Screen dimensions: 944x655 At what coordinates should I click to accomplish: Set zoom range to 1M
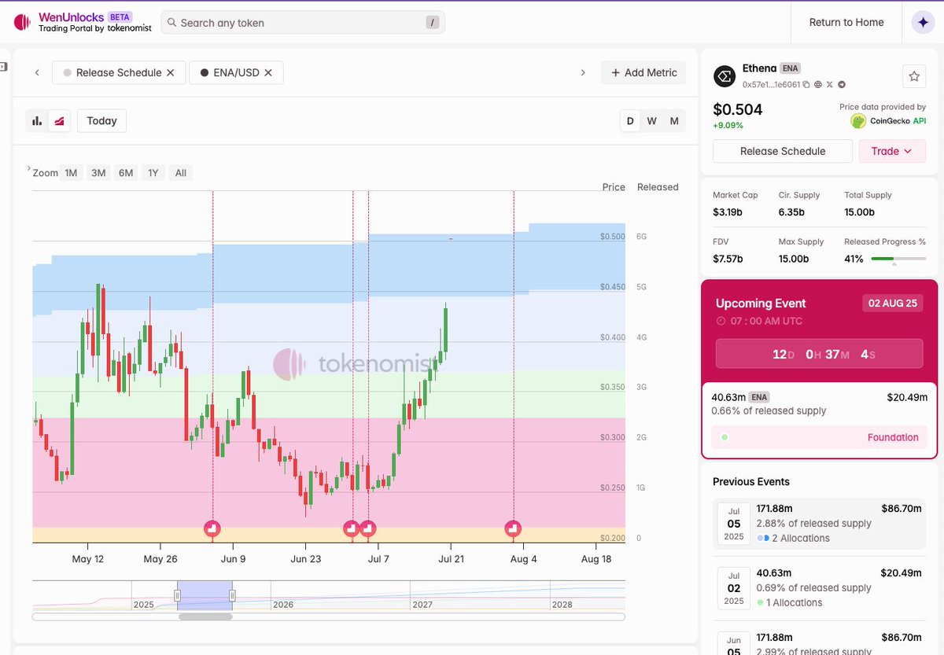(71, 173)
